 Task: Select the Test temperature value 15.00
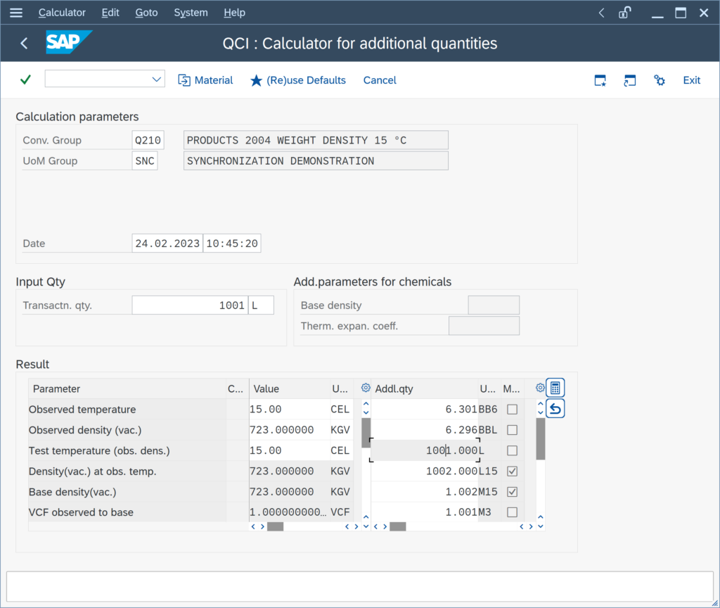(x=289, y=450)
